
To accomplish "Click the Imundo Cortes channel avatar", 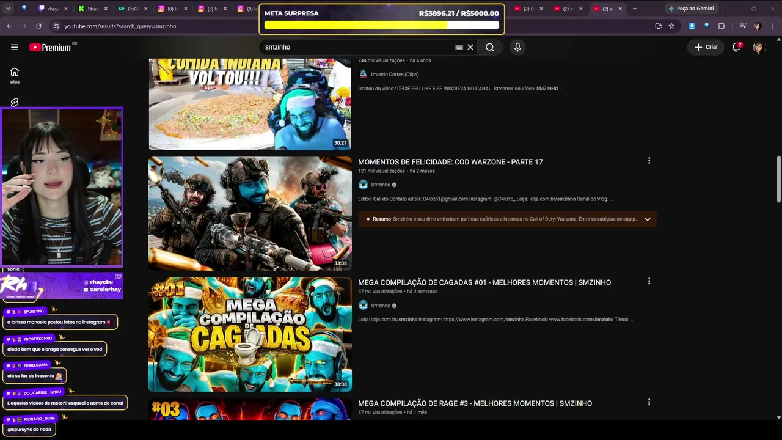I will (x=363, y=75).
